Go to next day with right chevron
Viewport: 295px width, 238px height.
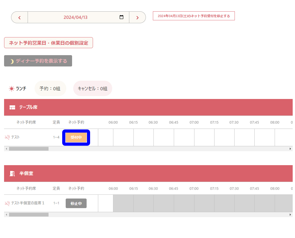[137, 17]
